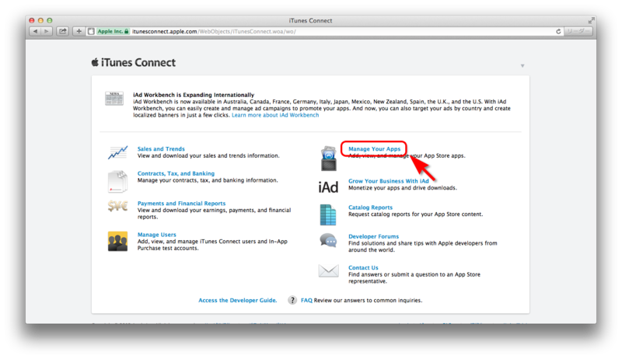
Task: Click the page icon left of address
Action: [91, 31]
